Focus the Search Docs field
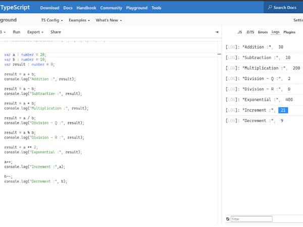 pos(283,8)
